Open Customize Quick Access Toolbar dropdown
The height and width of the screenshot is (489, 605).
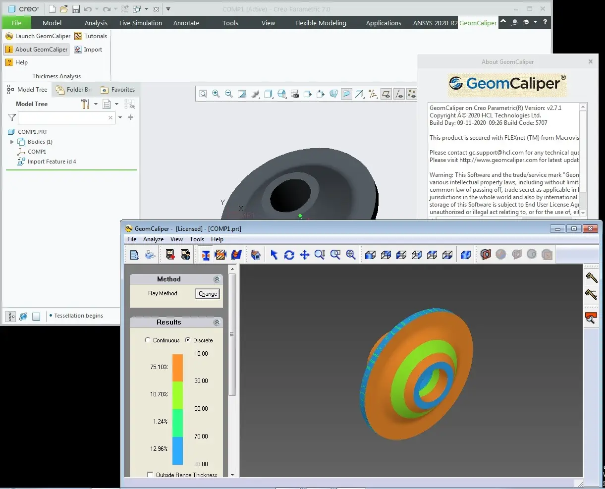(168, 9)
